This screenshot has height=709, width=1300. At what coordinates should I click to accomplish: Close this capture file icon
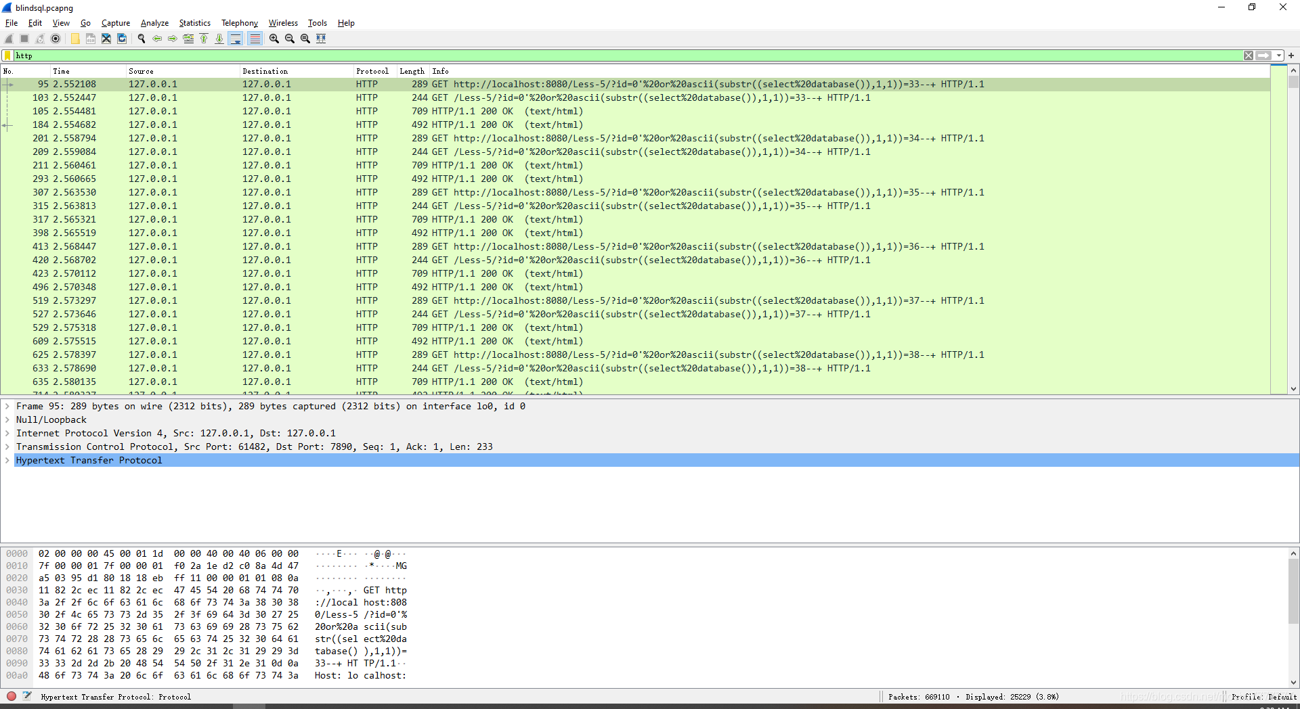106,39
